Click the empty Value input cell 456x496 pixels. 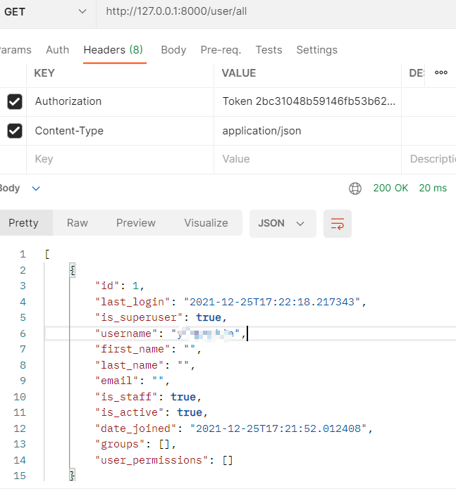[307, 160]
